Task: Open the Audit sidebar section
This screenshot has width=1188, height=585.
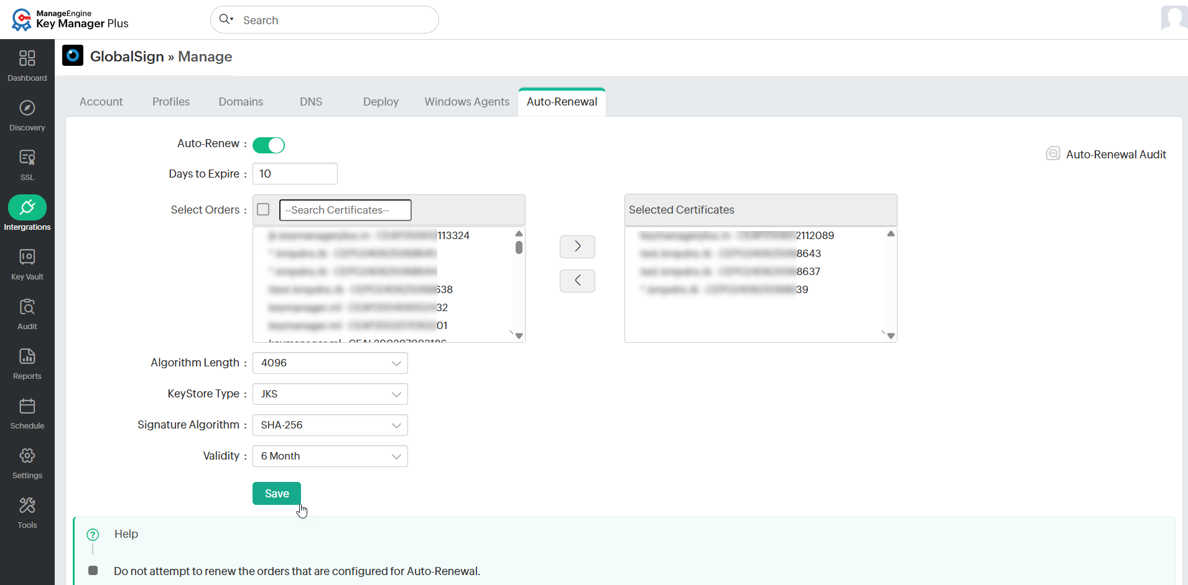Action: [27, 314]
